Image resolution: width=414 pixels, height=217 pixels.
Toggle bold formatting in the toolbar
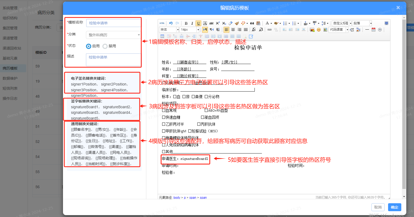coord(186,23)
